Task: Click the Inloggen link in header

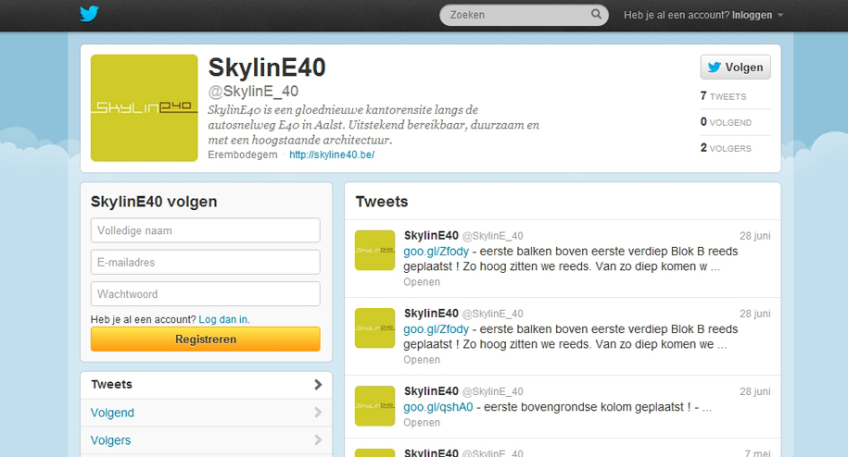Action: 752,15
